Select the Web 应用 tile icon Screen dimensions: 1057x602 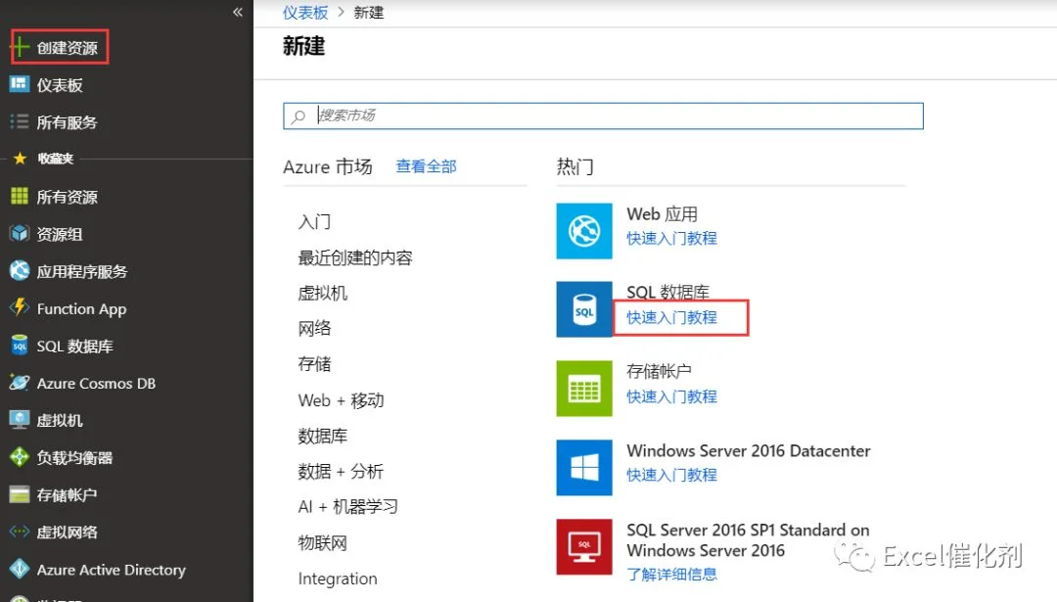pyautogui.click(x=583, y=231)
